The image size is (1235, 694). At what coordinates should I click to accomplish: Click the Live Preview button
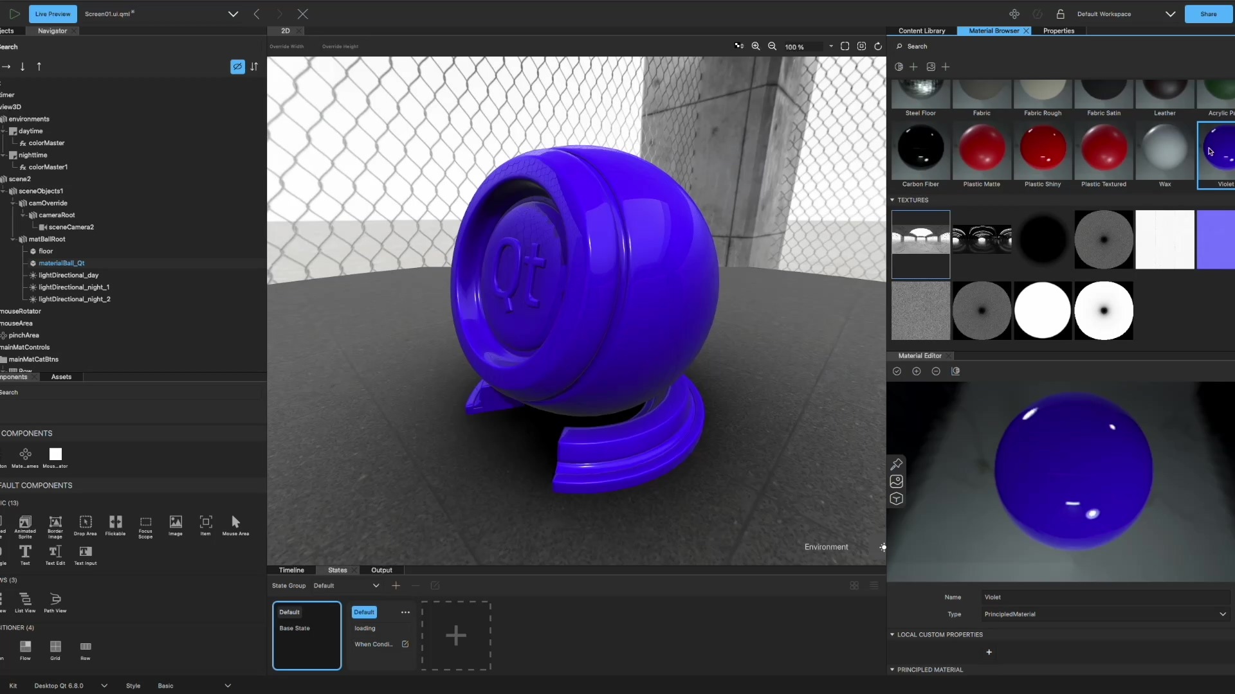53,13
